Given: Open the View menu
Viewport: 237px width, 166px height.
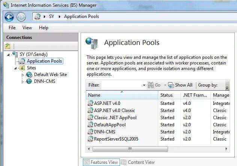Looking at the screenshot, I should click(27, 28).
